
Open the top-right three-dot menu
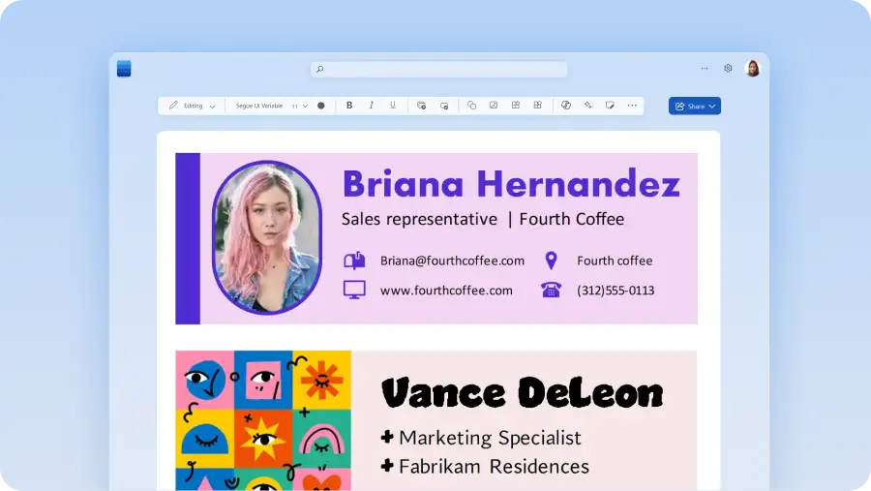tap(705, 69)
